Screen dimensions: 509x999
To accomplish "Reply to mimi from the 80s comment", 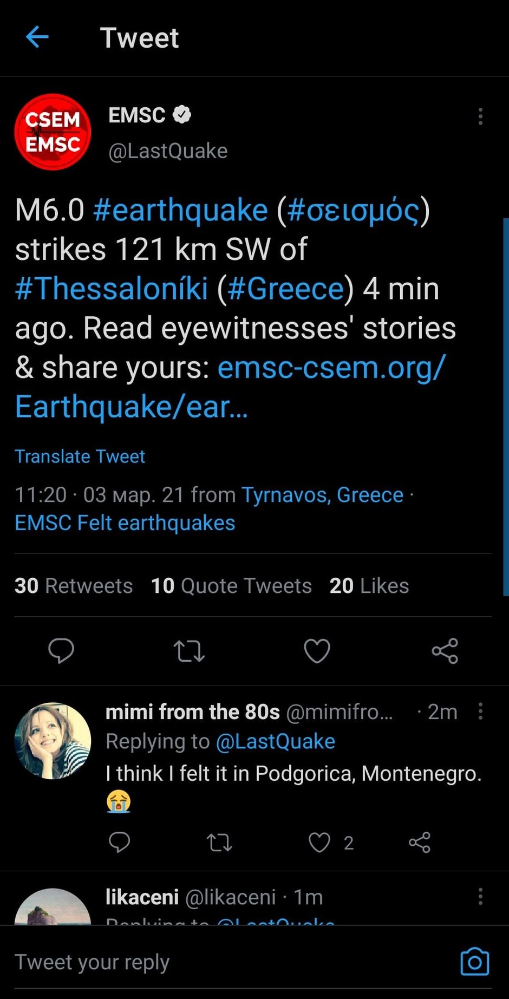I will pyautogui.click(x=119, y=843).
